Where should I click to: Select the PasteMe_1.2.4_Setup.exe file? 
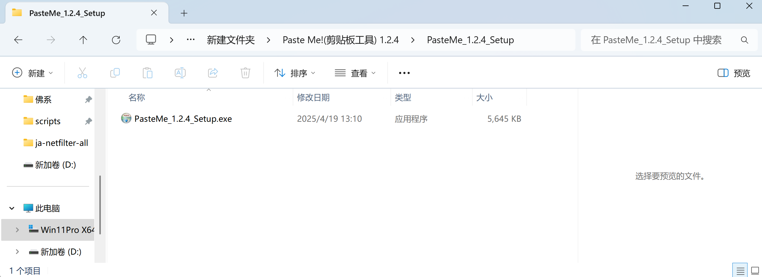tap(183, 119)
